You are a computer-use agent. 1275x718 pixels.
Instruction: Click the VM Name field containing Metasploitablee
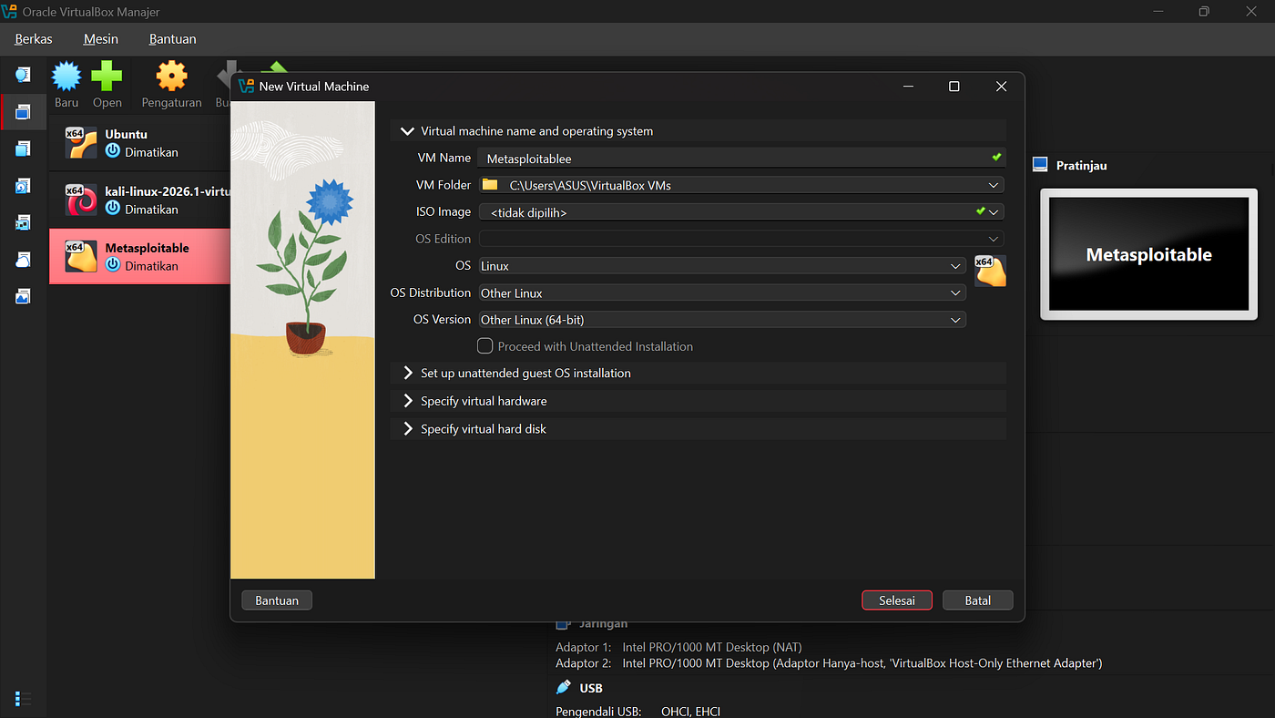(741, 159)
